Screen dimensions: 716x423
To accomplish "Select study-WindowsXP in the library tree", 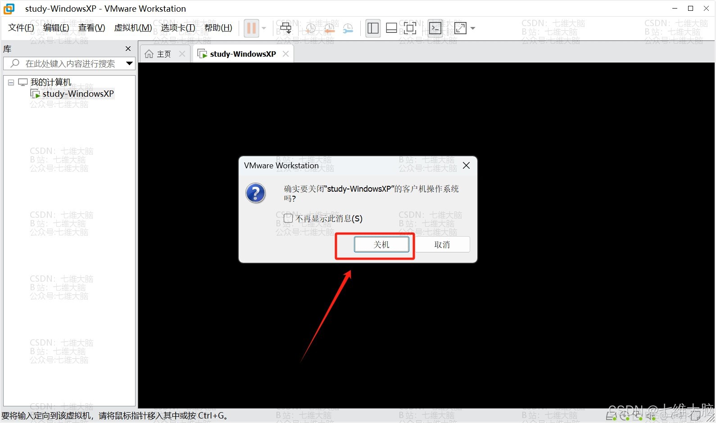I will click(78, 94).
